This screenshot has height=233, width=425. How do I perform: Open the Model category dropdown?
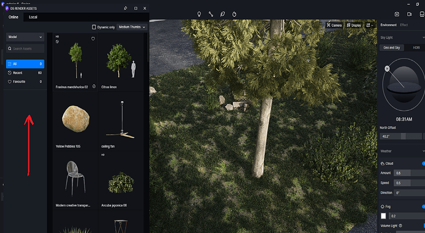point(25,37)
